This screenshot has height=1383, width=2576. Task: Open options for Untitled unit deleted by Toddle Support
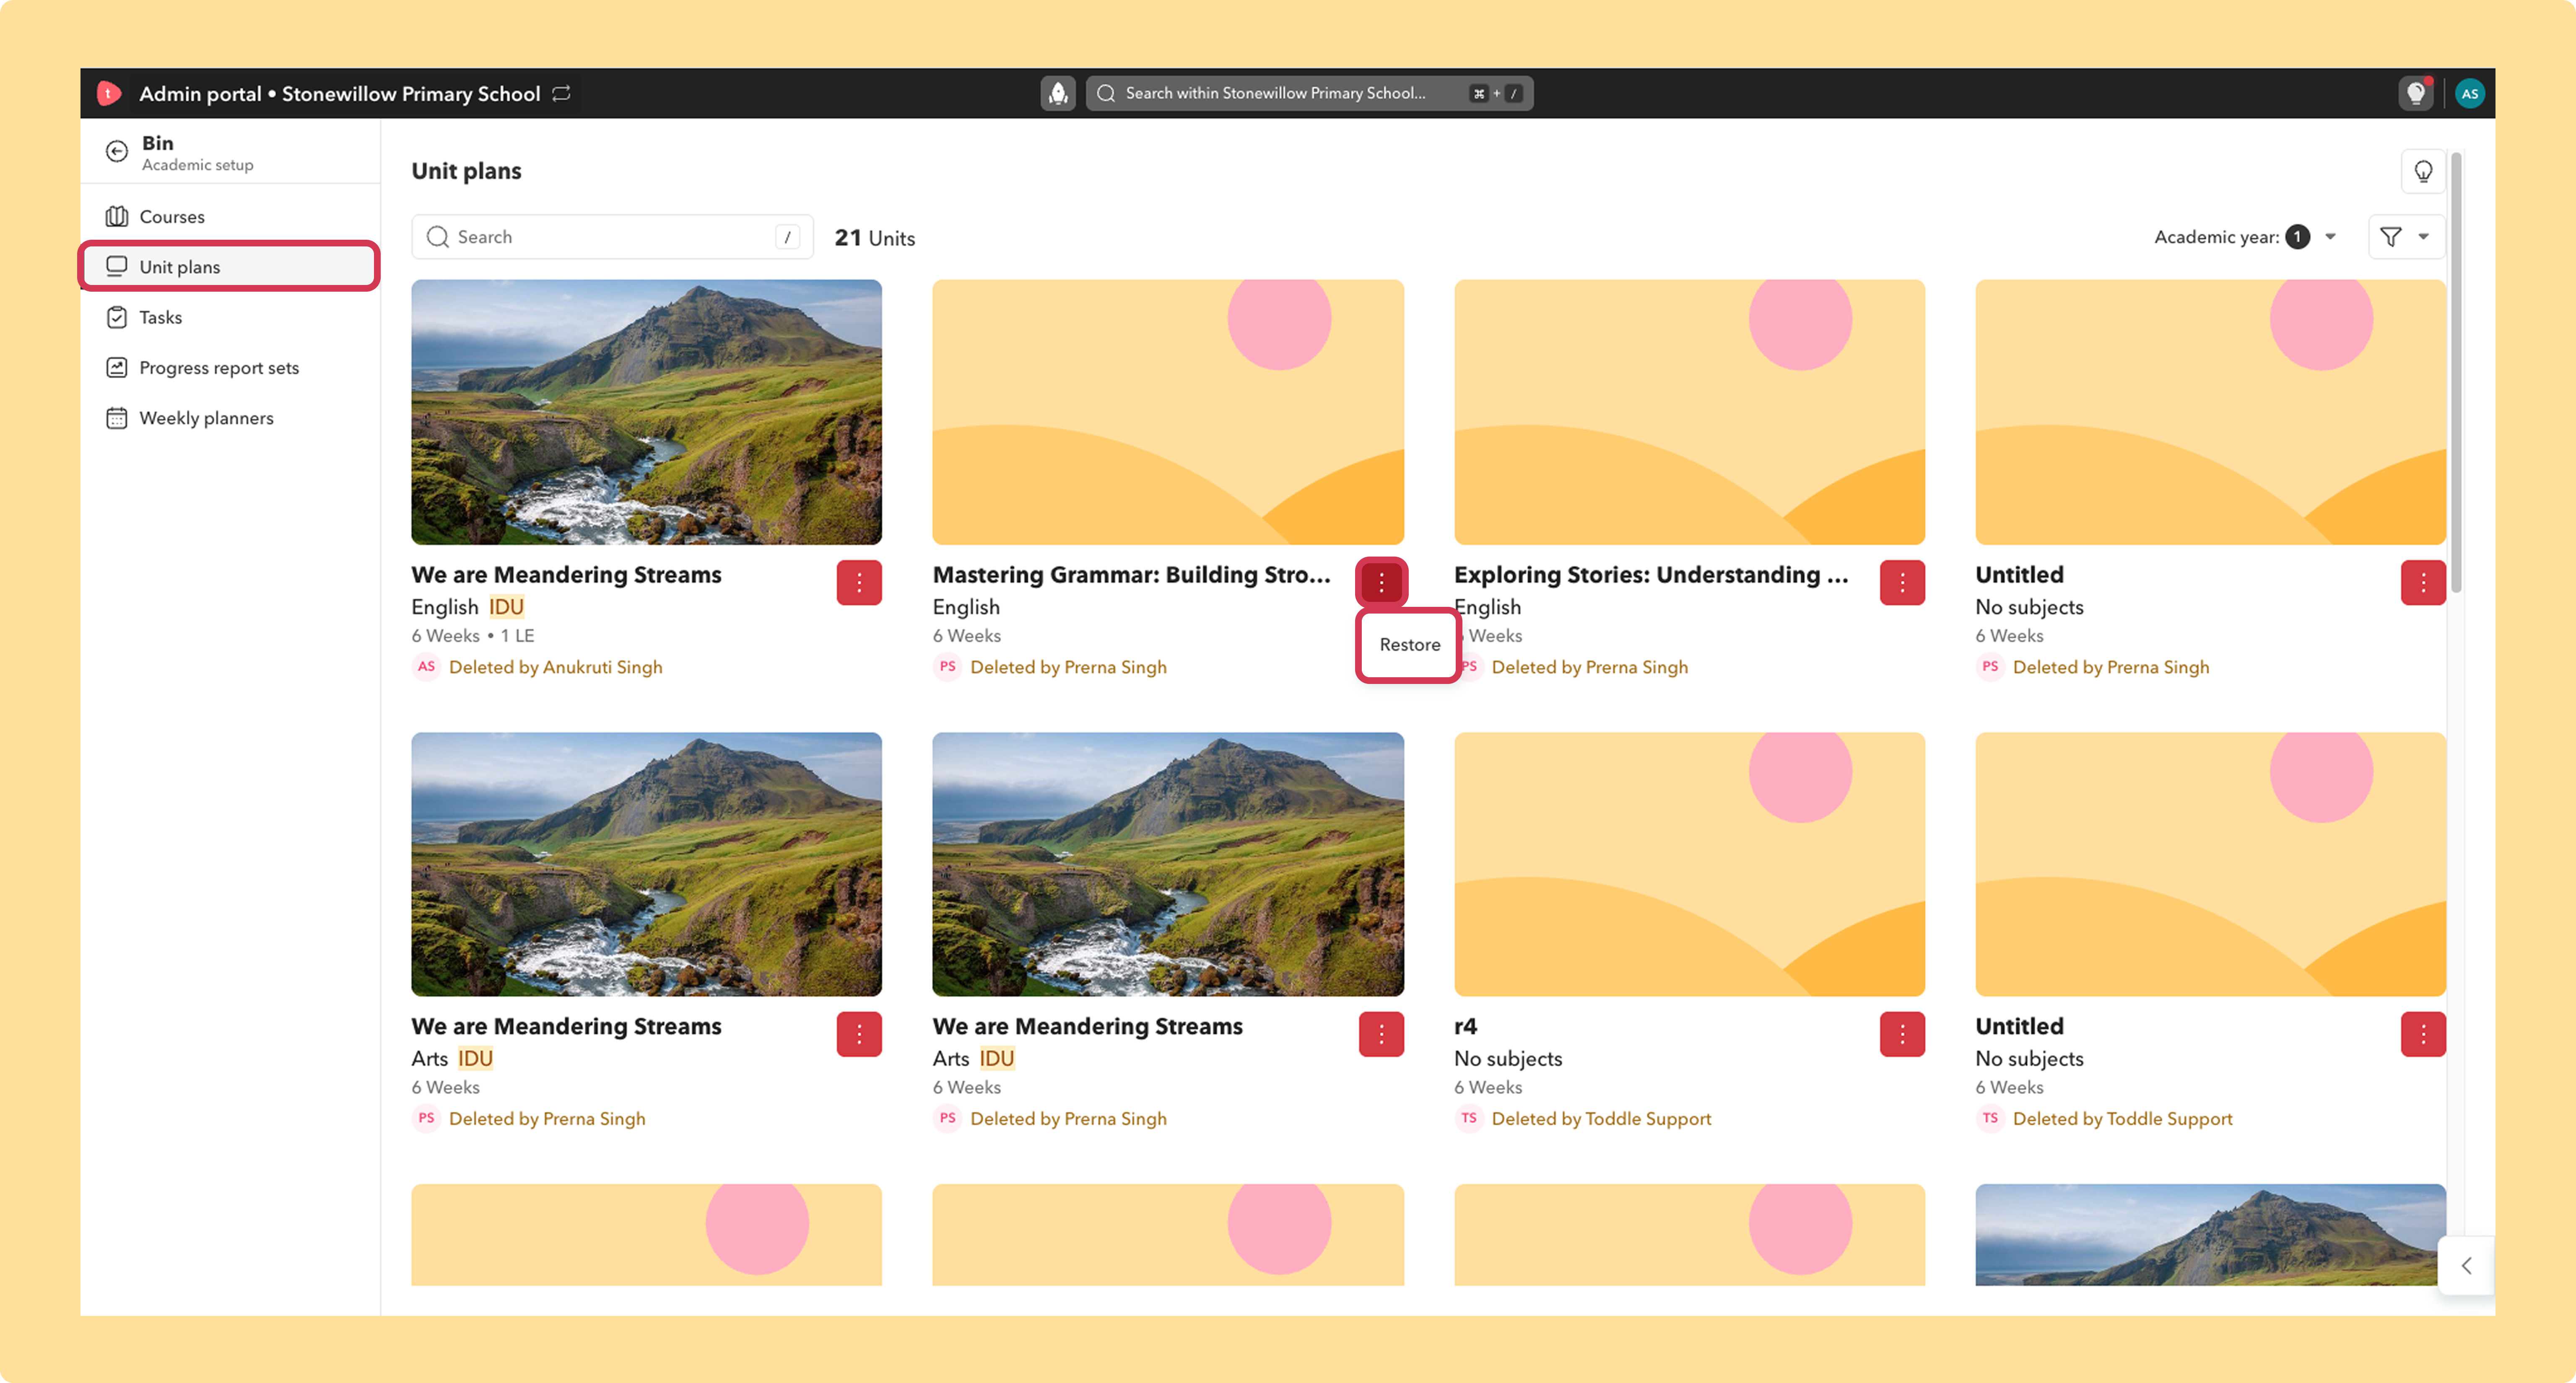[2423, 1034]
